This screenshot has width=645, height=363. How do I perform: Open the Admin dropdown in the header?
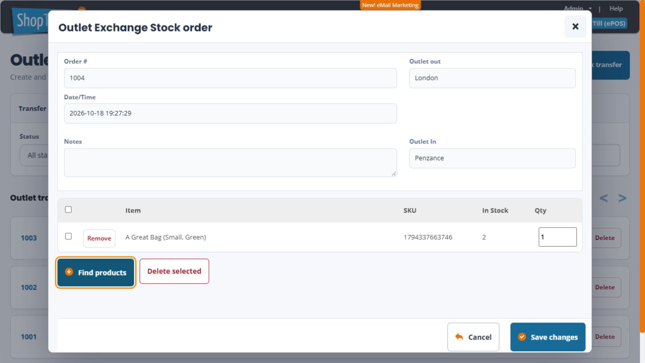click(x=578, y=9)
